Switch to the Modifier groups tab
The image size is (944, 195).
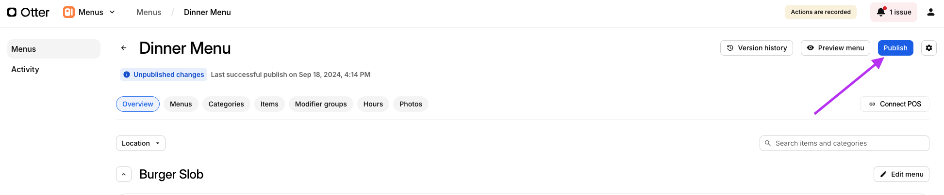(x=321, y=104)
